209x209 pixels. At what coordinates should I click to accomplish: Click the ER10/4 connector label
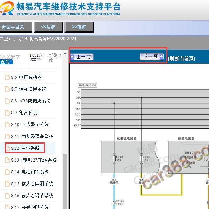[x=120, y=201]
